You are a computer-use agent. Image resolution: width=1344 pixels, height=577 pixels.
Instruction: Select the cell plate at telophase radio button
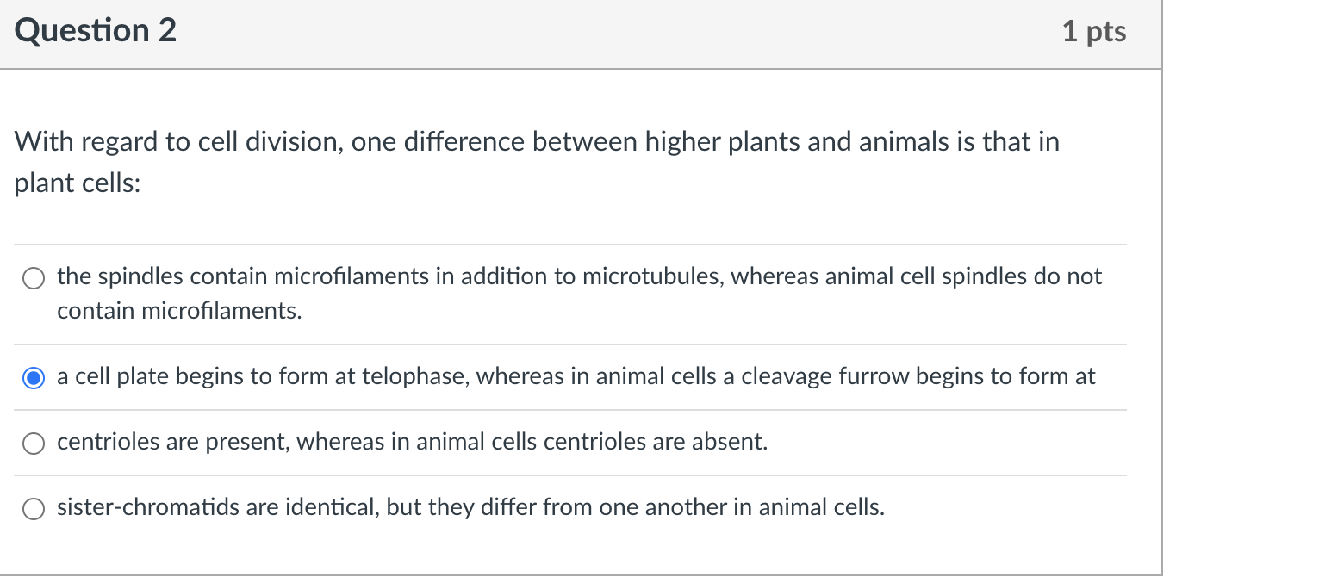[x=34, y=377]
